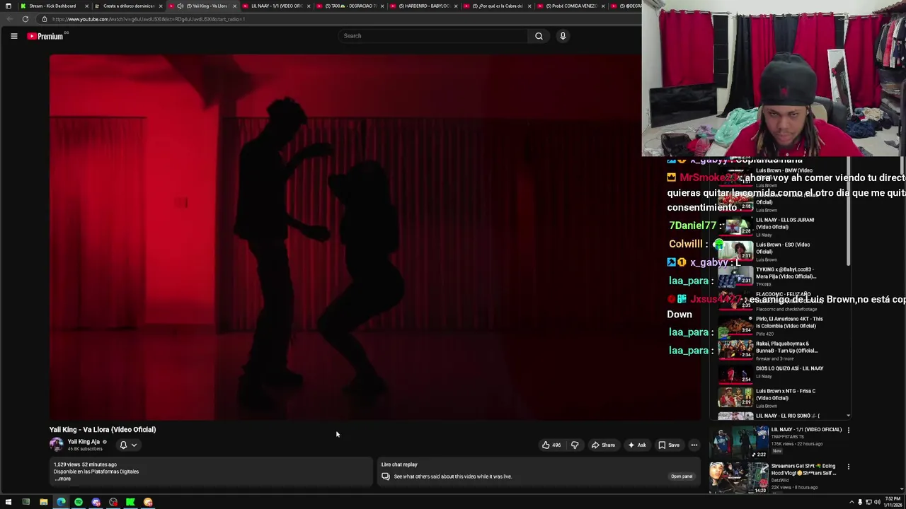Open Yail King Aja channel avatar
The height and width of the screenshot is (509, 906).
[x=56, y=445]
